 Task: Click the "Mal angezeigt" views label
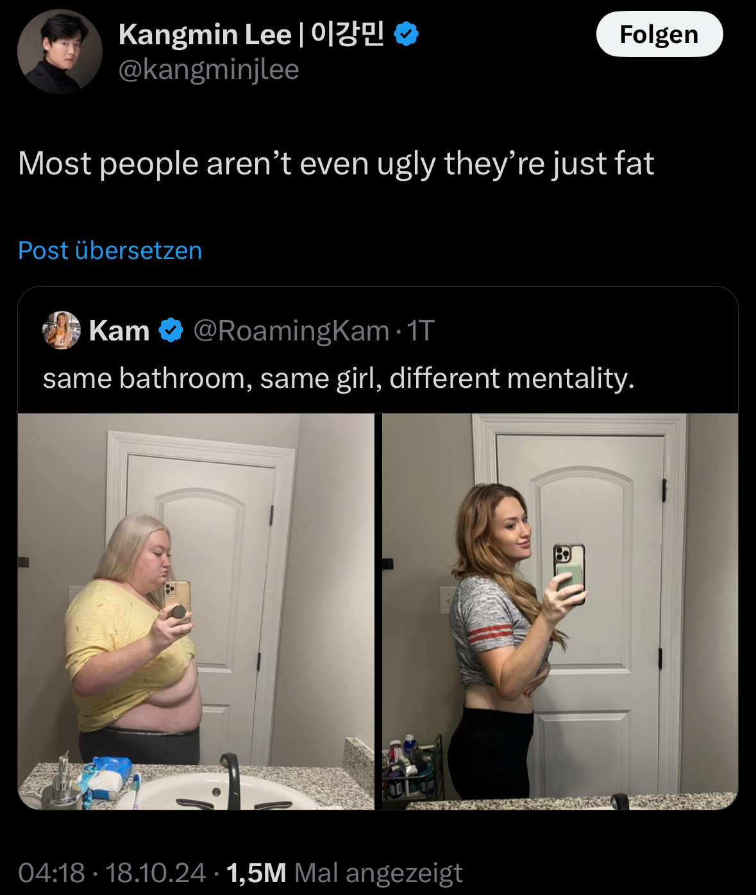coord(378,873)
